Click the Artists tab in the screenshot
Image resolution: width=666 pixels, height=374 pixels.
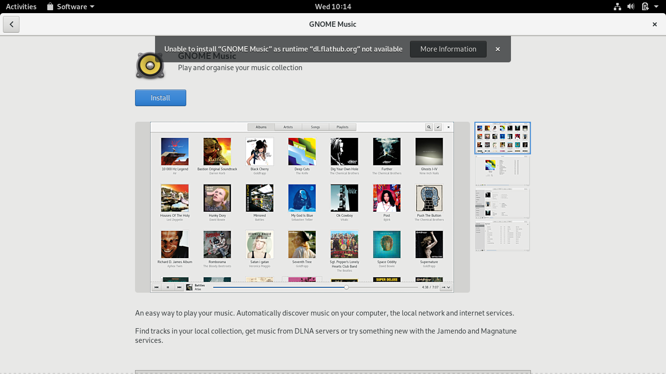pos(288,127)
